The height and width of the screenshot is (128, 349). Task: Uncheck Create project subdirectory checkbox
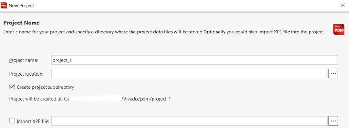[12, 87]
